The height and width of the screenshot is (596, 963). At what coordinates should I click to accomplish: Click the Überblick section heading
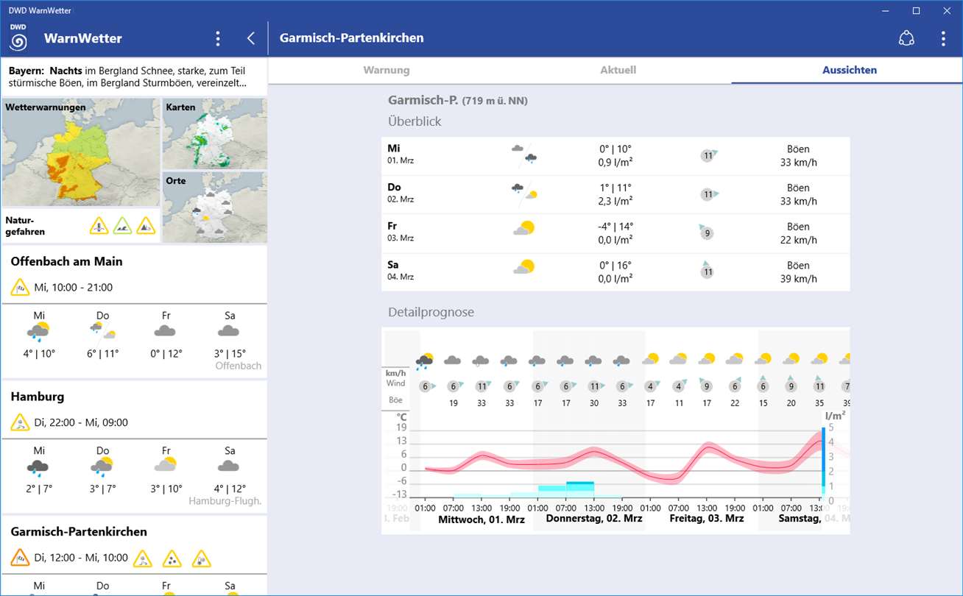[x=415, y=121]
